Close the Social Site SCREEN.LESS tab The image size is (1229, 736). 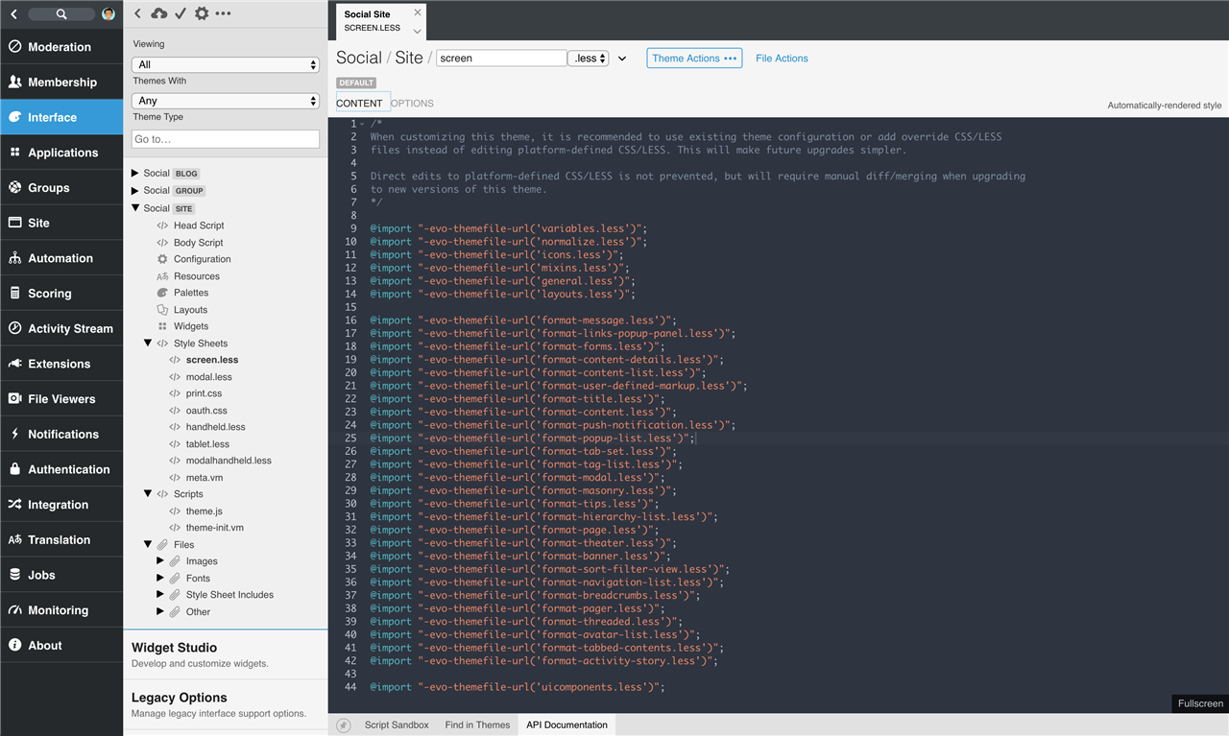pos(417,12)
